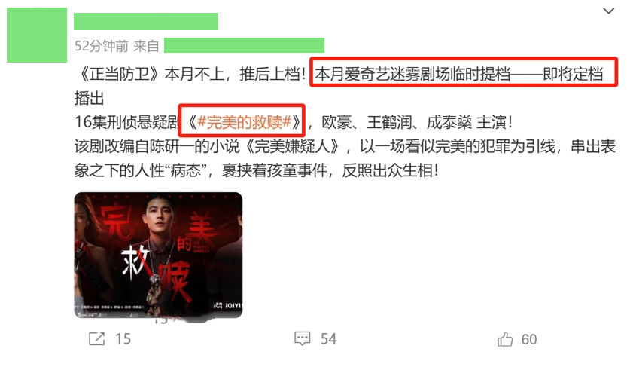Open the #完美的救赎# hashtag link
Screen dimensions: 627x367
(244, 121)
